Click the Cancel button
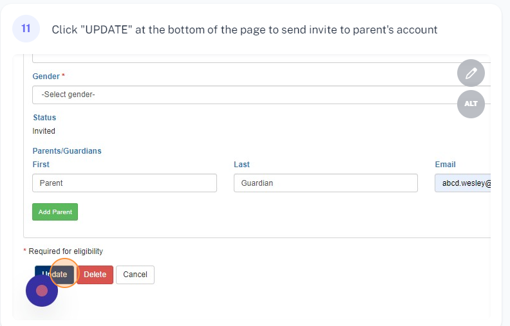The width and height of the screenshot is (510, 326). 135,275
